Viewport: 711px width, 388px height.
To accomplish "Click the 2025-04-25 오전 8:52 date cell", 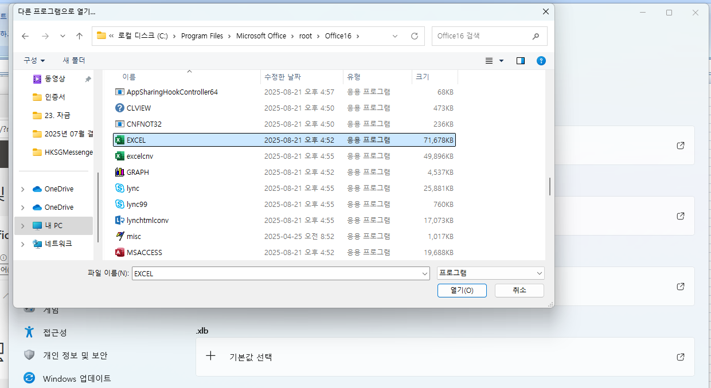I will click(x=299, y=236).
